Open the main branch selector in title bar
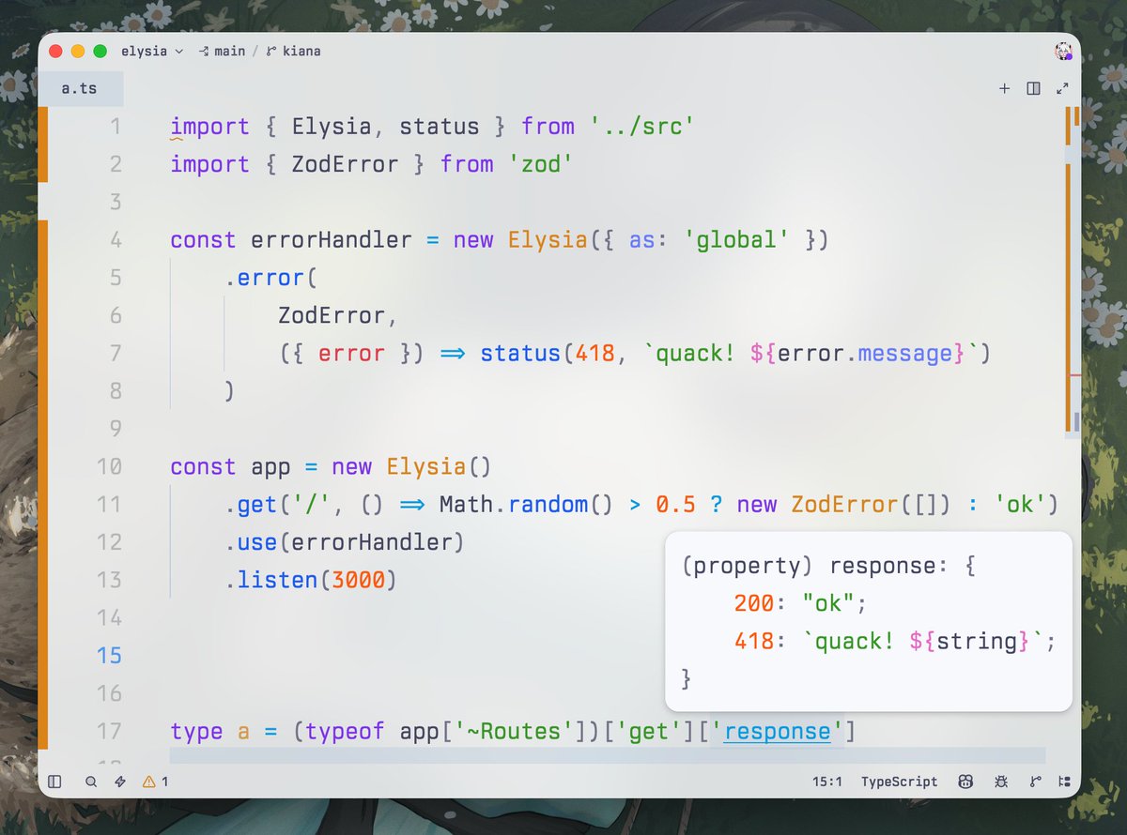Image resolution: width=1127 pixels, height=835 pixels. pyautogui.click(x=222, y=51)
